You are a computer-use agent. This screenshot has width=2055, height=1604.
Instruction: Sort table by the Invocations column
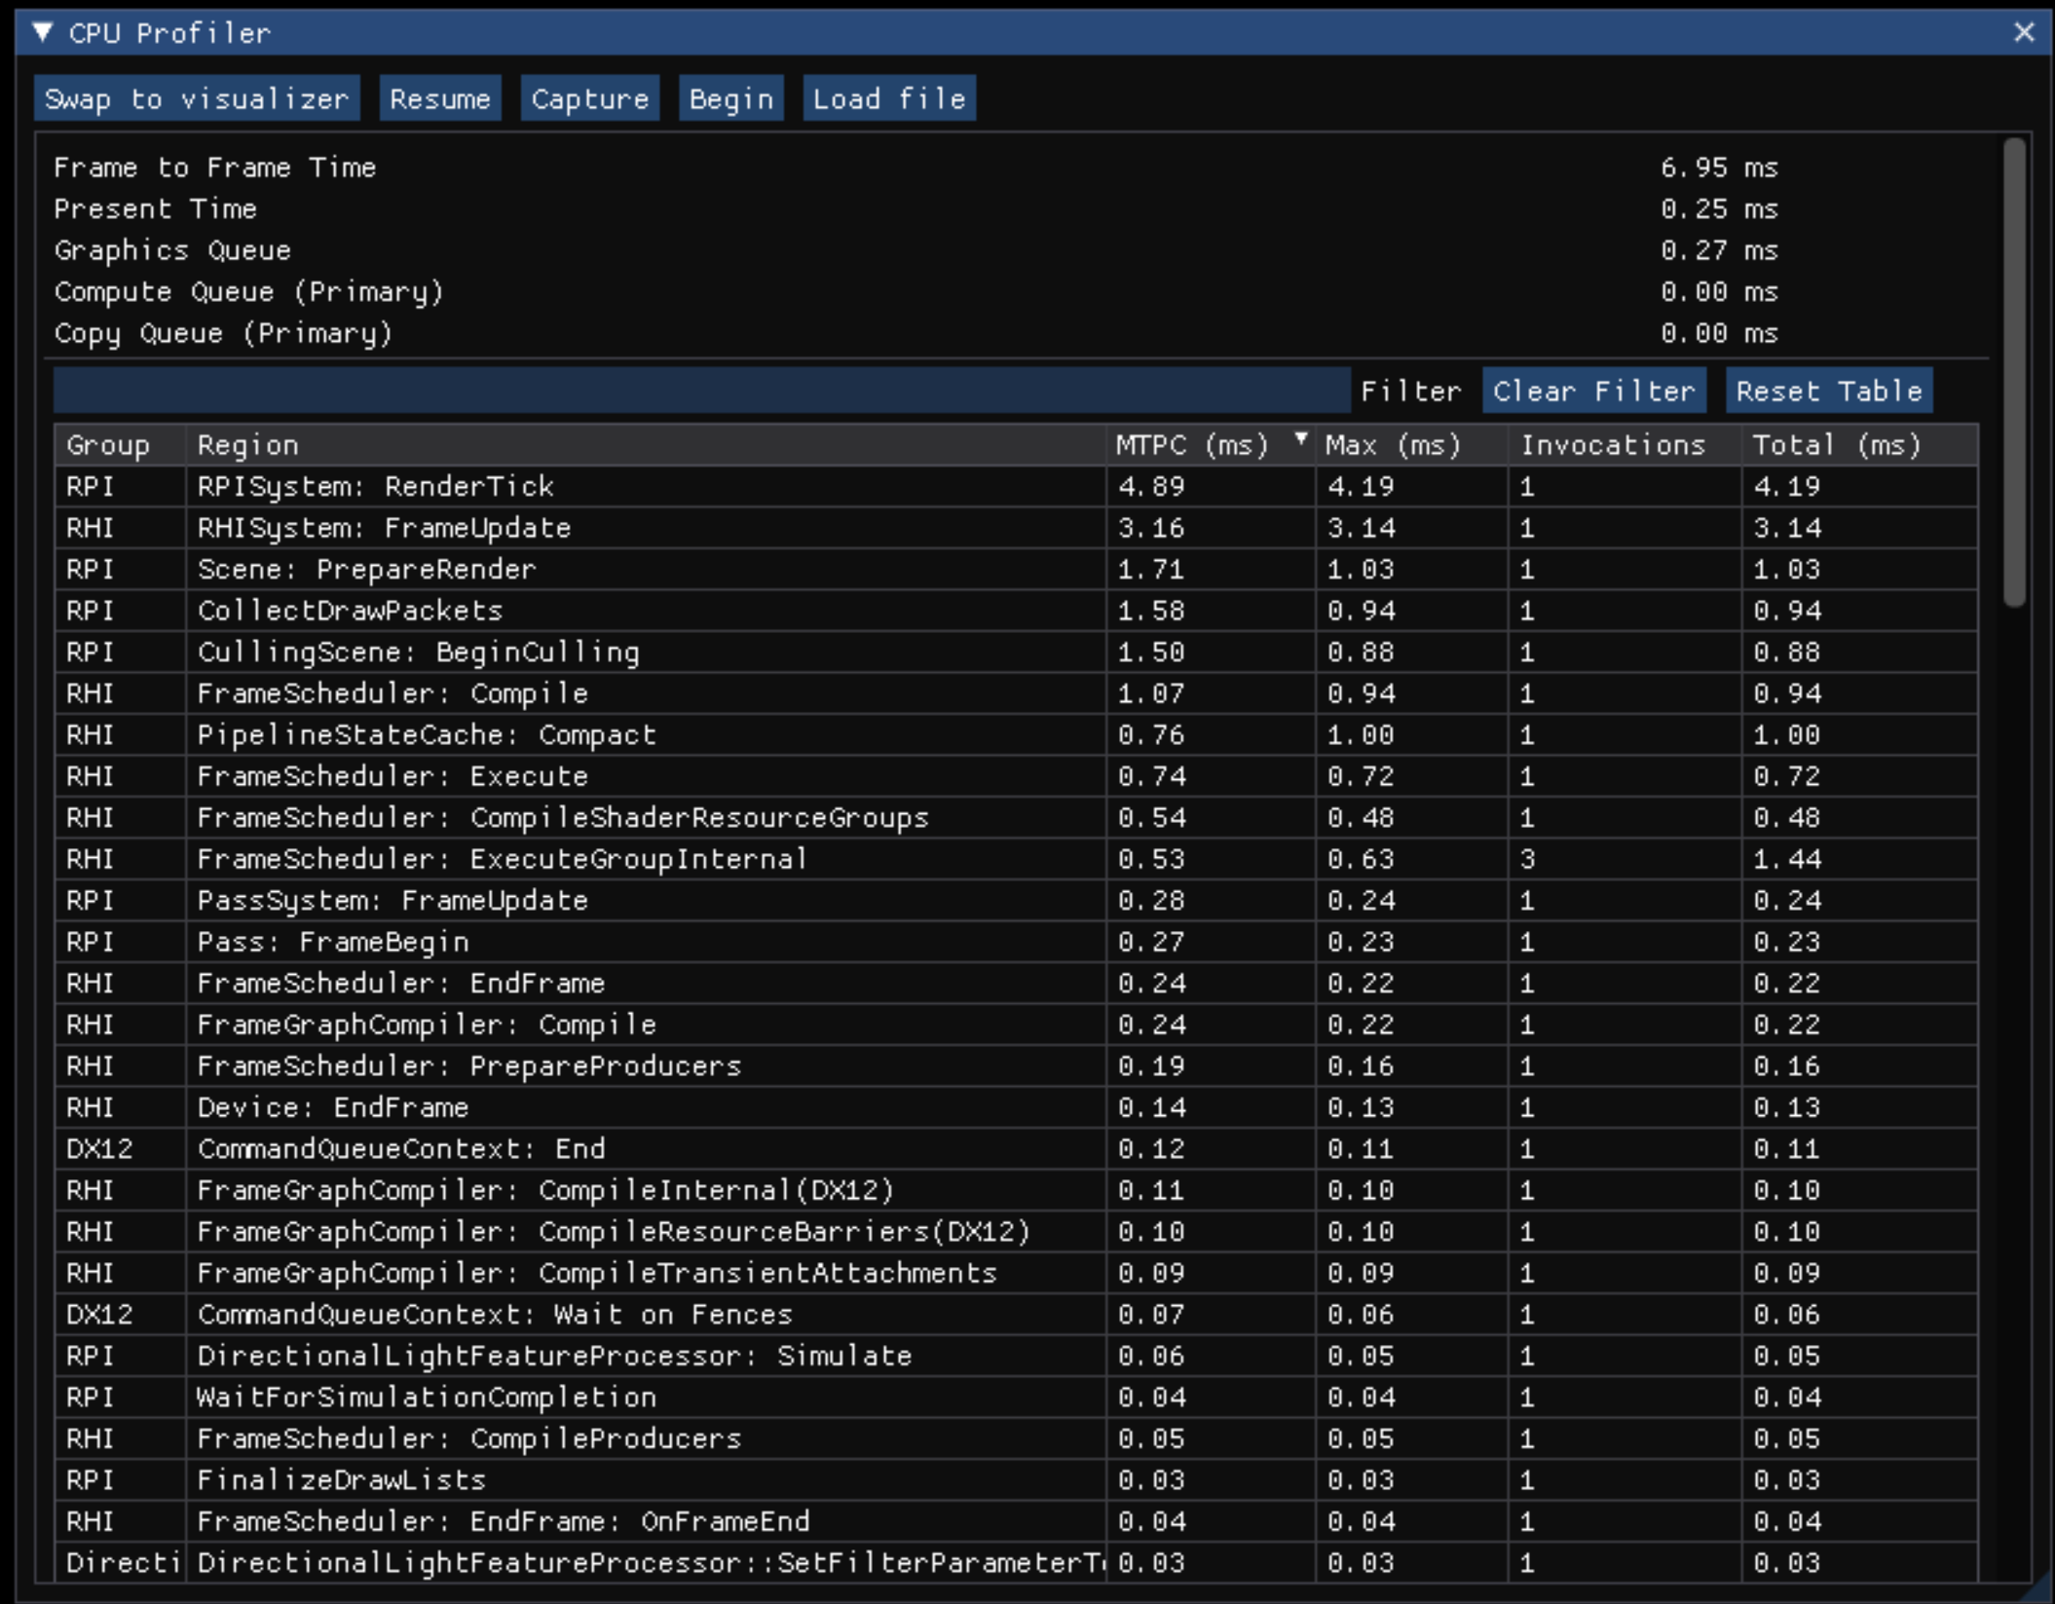[x=1612, y=445]
